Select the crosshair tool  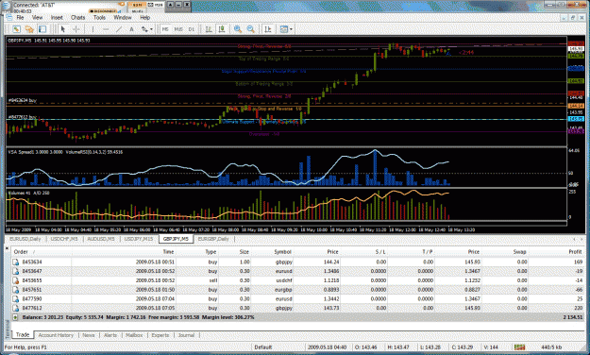point(76,29)
